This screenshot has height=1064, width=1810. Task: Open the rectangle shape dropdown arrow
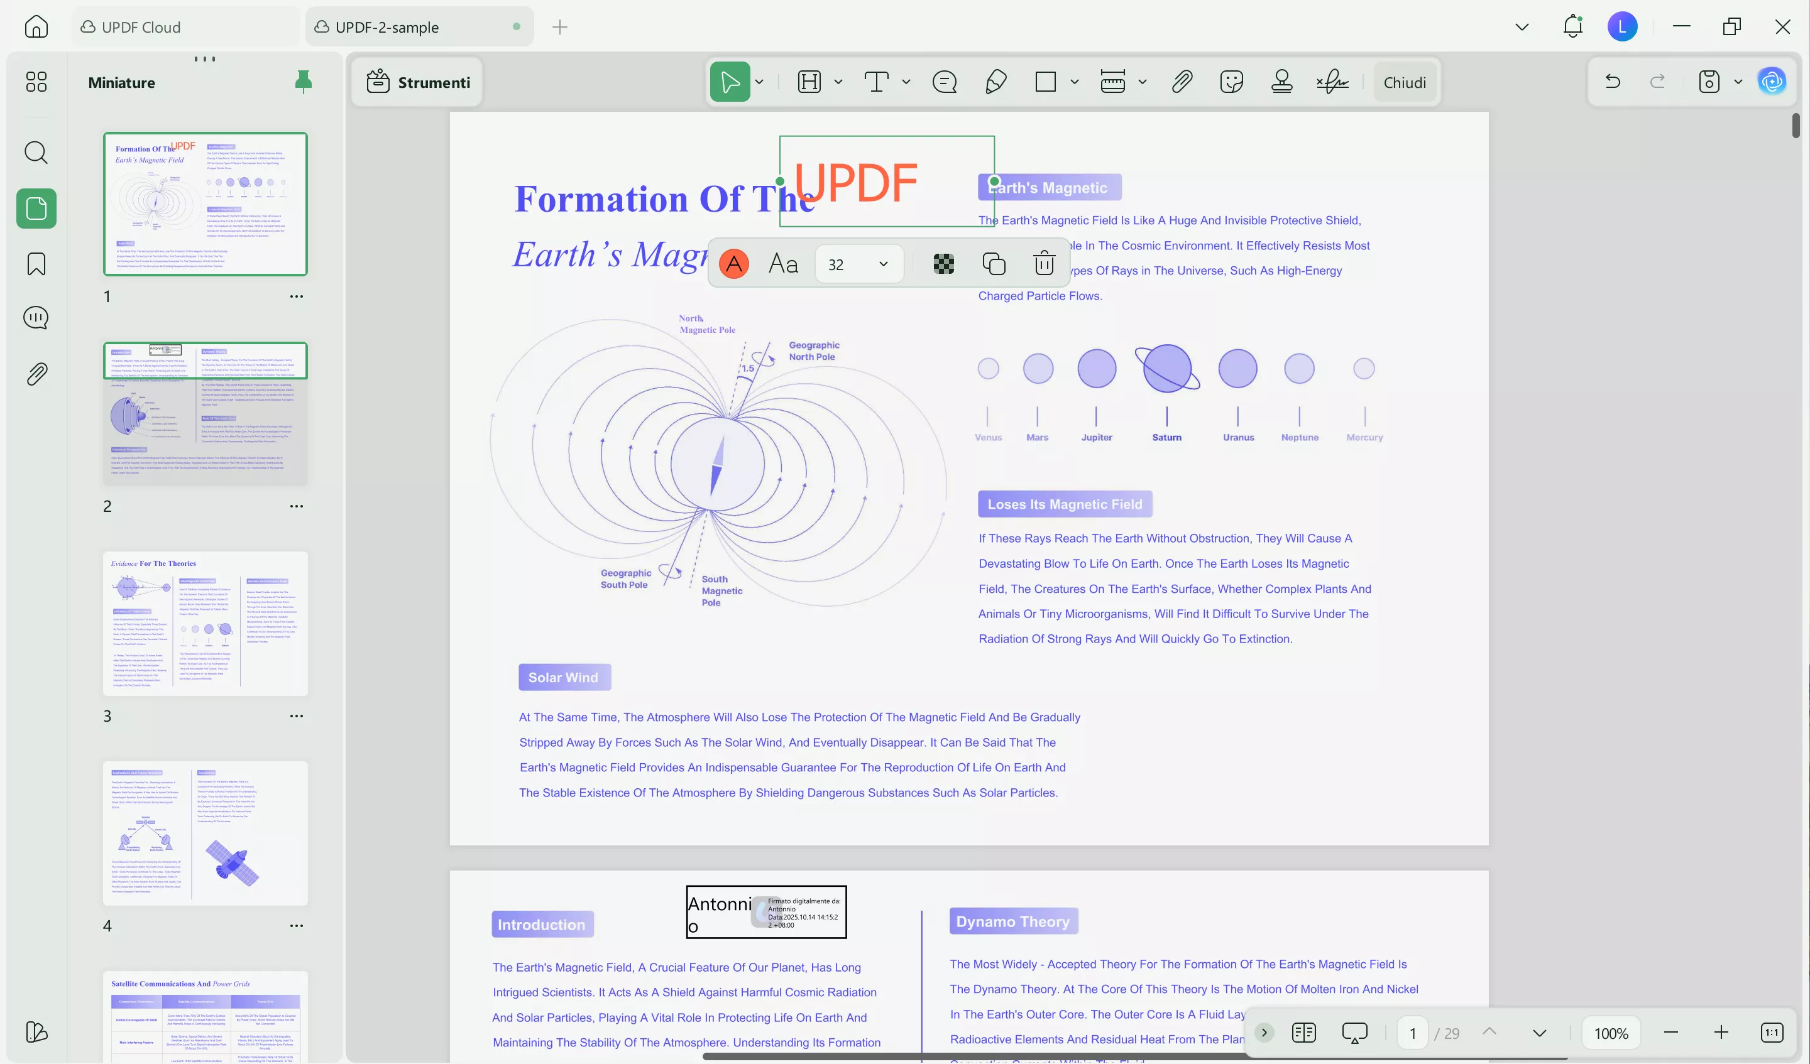tap(1075, 82)
